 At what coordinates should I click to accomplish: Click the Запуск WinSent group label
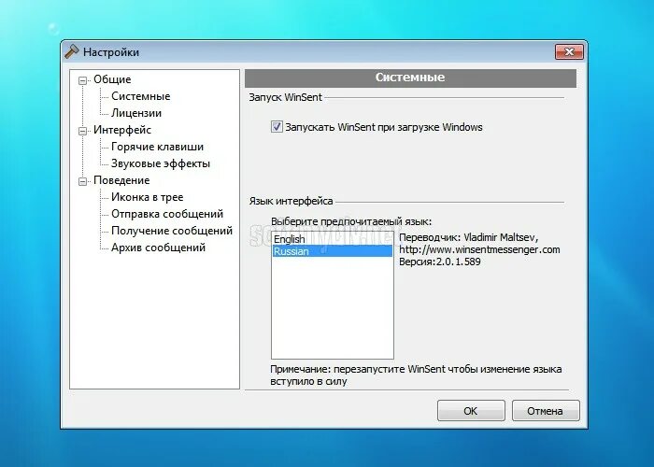pos(286,97)
